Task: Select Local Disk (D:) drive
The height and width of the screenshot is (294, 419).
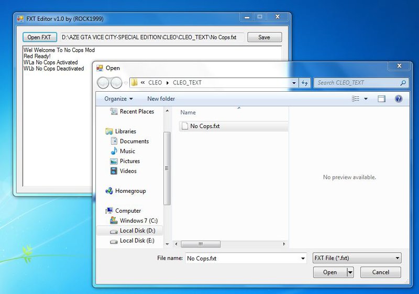Action: (x=130, y=231)
